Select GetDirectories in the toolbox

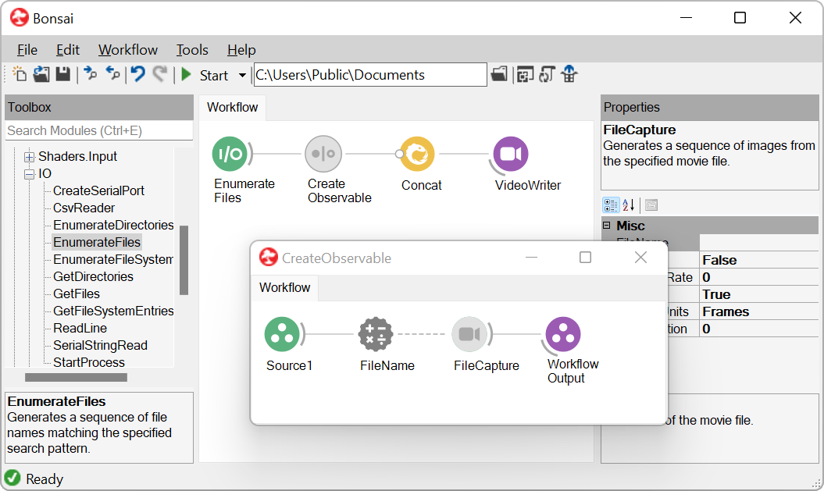(x=93, y=276)
